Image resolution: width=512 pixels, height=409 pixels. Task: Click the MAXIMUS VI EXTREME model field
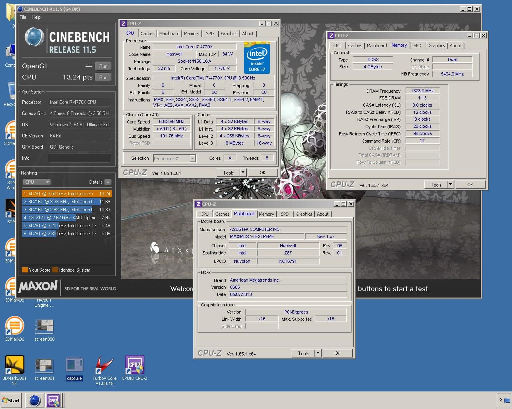click(x=266, y=237)
